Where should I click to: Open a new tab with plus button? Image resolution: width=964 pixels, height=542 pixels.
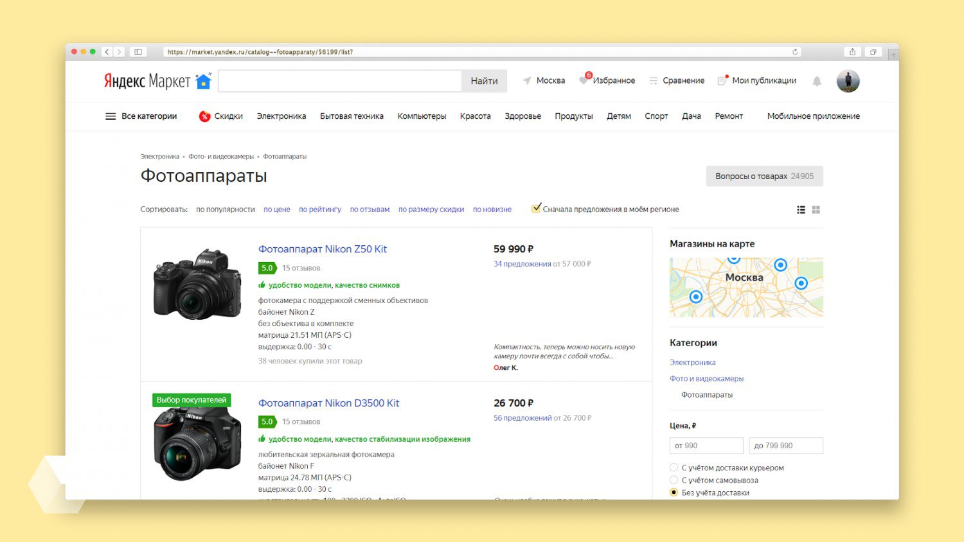tap(893, 55)
